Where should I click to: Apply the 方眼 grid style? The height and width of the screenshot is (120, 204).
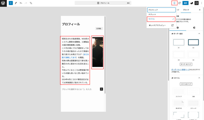[193, 92]
